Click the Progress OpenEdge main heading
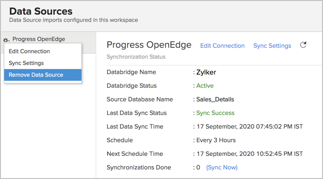323x179 pixels. [149, 45]
